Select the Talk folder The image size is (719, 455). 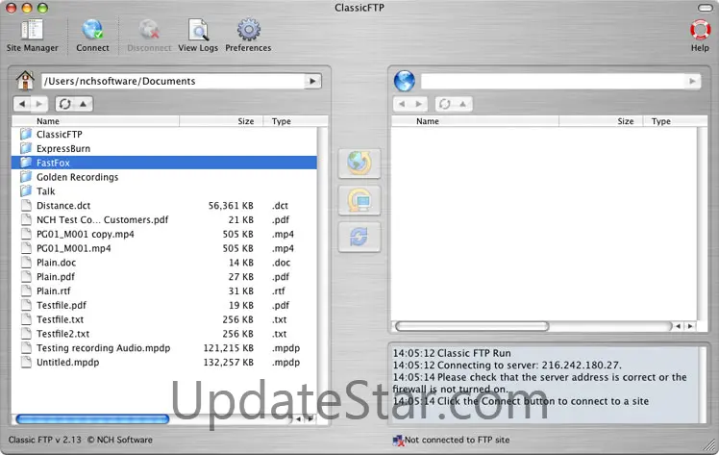pyautogui.click(x=164, y=191)
